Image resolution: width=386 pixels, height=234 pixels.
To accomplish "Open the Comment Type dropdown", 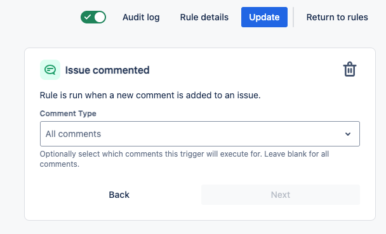I will 200,134.
